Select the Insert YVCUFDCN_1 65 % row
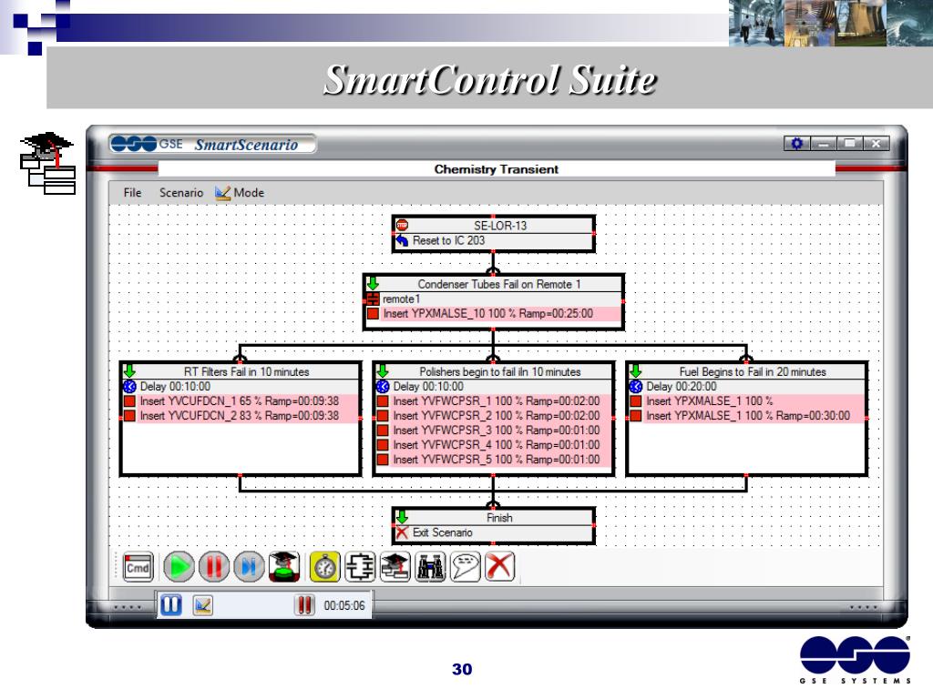This screenshot has width=933, height=699. tap(241, 401)
